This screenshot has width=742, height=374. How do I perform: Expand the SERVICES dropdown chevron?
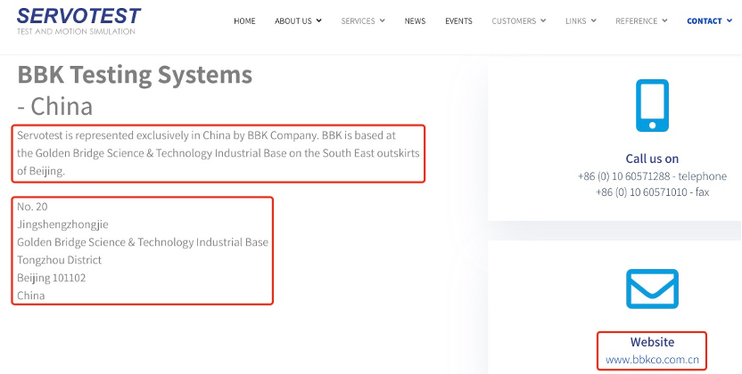tap(383, 20)
